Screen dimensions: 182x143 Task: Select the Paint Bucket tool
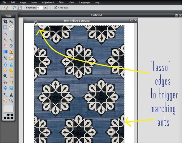point(11,46)
